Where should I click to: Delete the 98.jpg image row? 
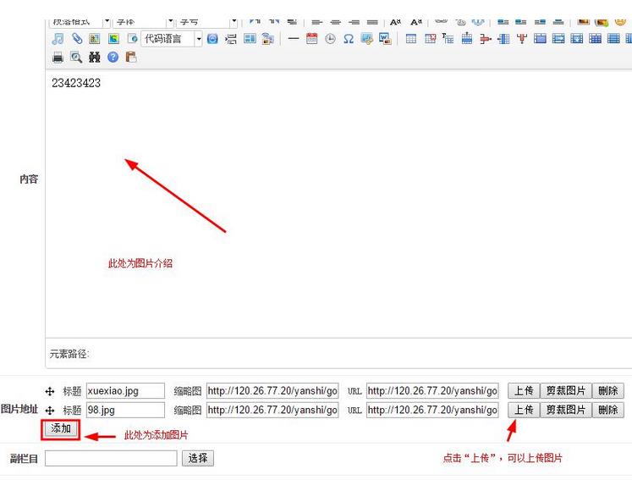click(607, 410)
